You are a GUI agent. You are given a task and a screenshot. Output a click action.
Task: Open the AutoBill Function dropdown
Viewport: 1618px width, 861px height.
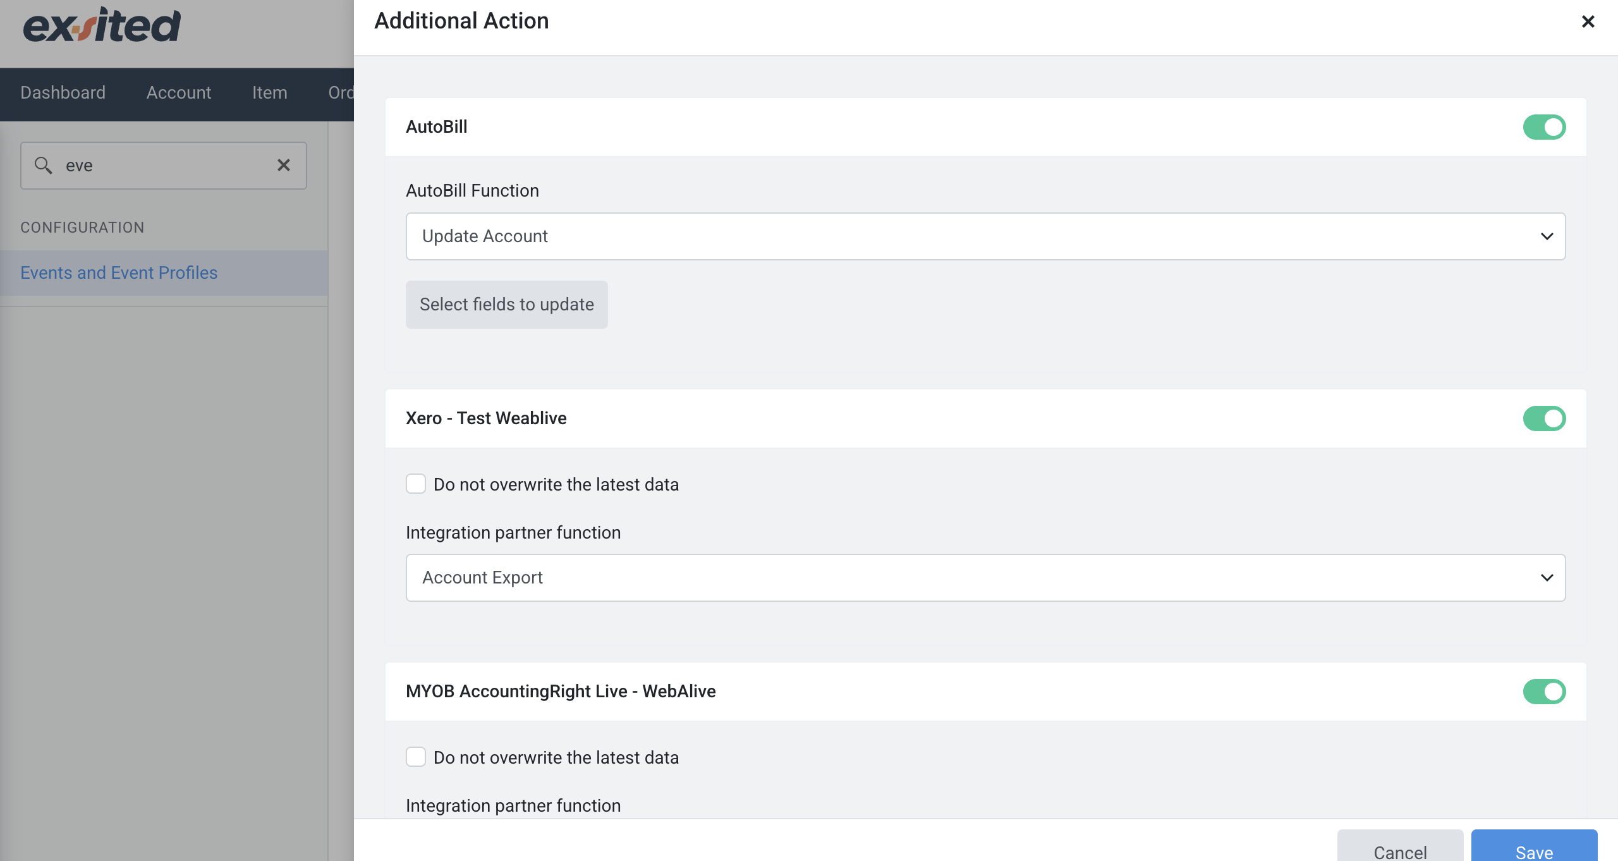click(985, 236)
